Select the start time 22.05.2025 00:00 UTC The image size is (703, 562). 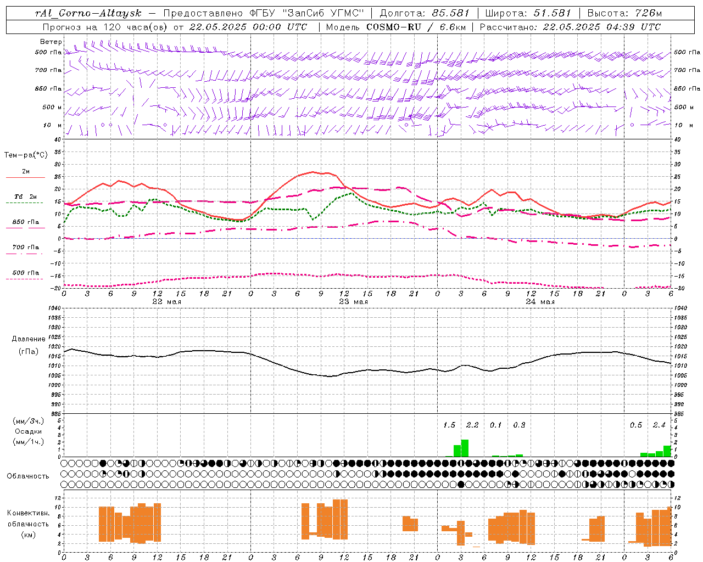pos(248,27)
